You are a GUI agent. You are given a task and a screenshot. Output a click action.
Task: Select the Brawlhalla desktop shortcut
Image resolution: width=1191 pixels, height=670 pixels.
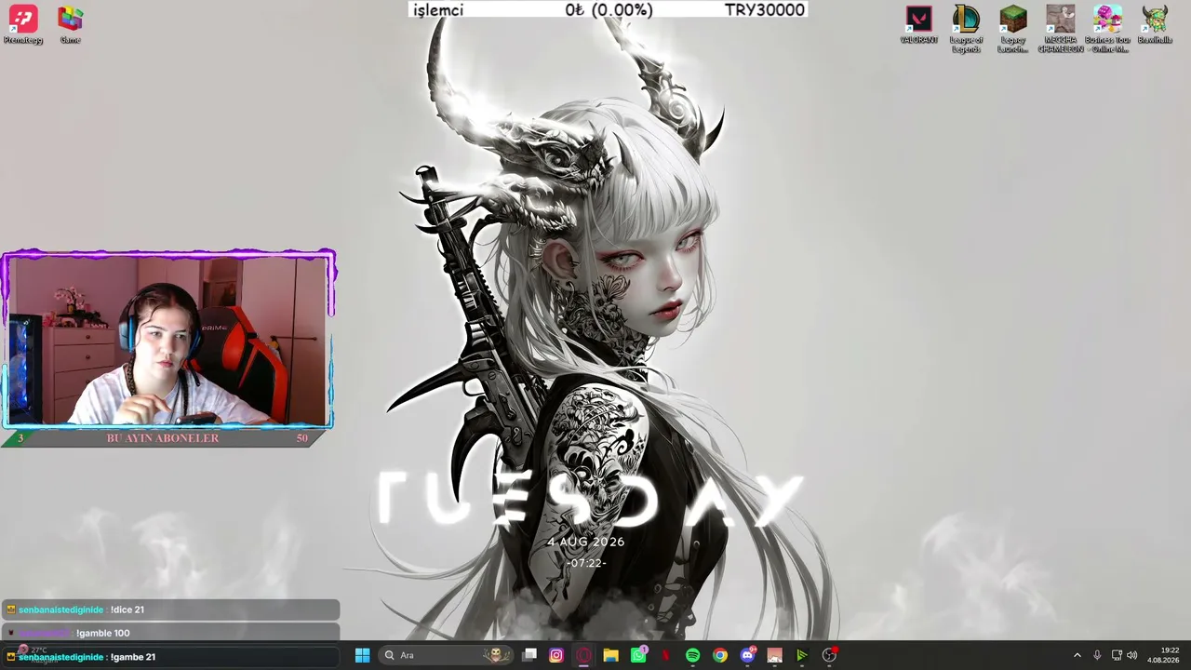coord(1155,25)
